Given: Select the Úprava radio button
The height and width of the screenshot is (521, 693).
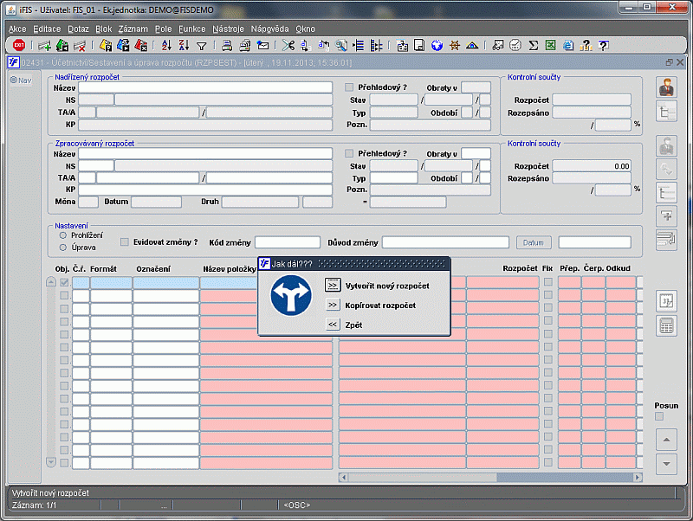Looking at the screenshot, I should click(63, 248).
